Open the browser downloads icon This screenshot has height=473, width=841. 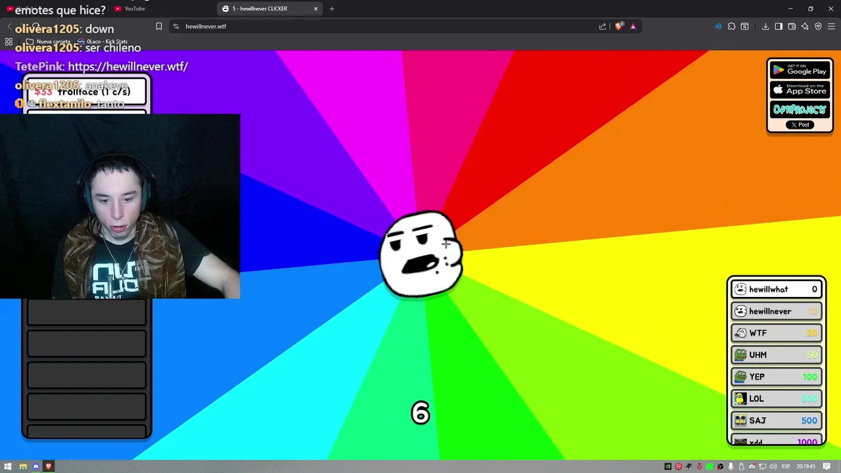pos(765,26)
